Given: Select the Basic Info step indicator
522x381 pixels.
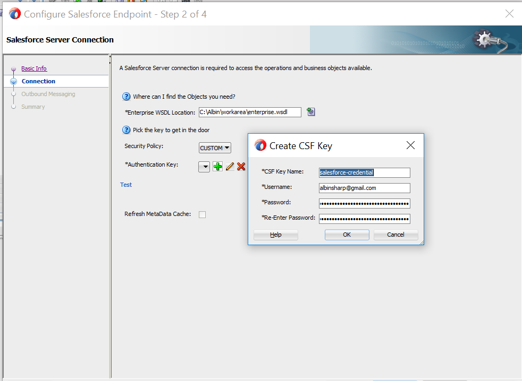Looking at the screenshot, I should coord(12,68).
